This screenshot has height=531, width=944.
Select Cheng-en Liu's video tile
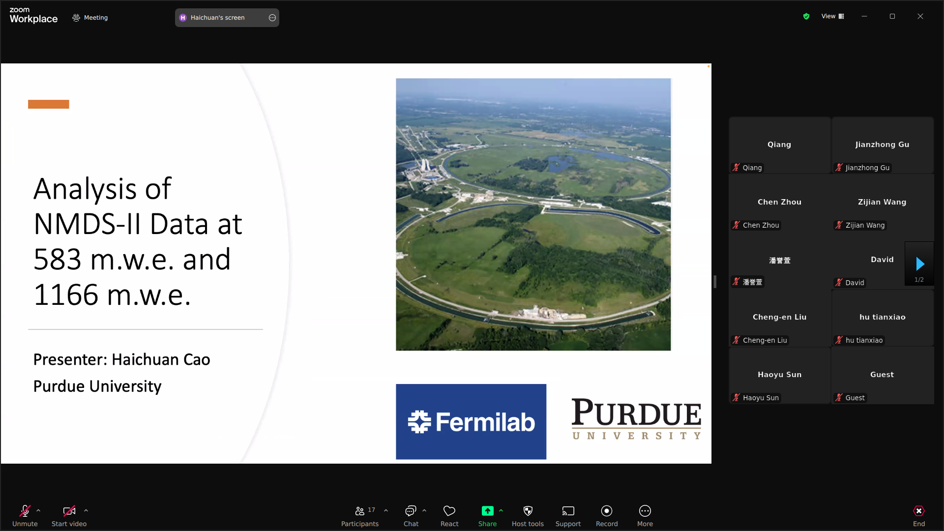pyautogui.click(x=779, y=318)
